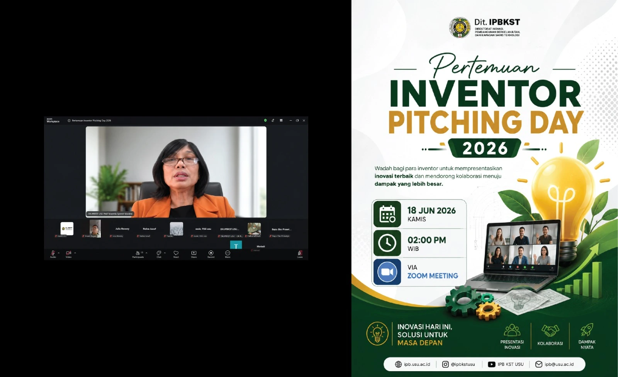Expand the arrow beside Chat

tap(165, 253)
